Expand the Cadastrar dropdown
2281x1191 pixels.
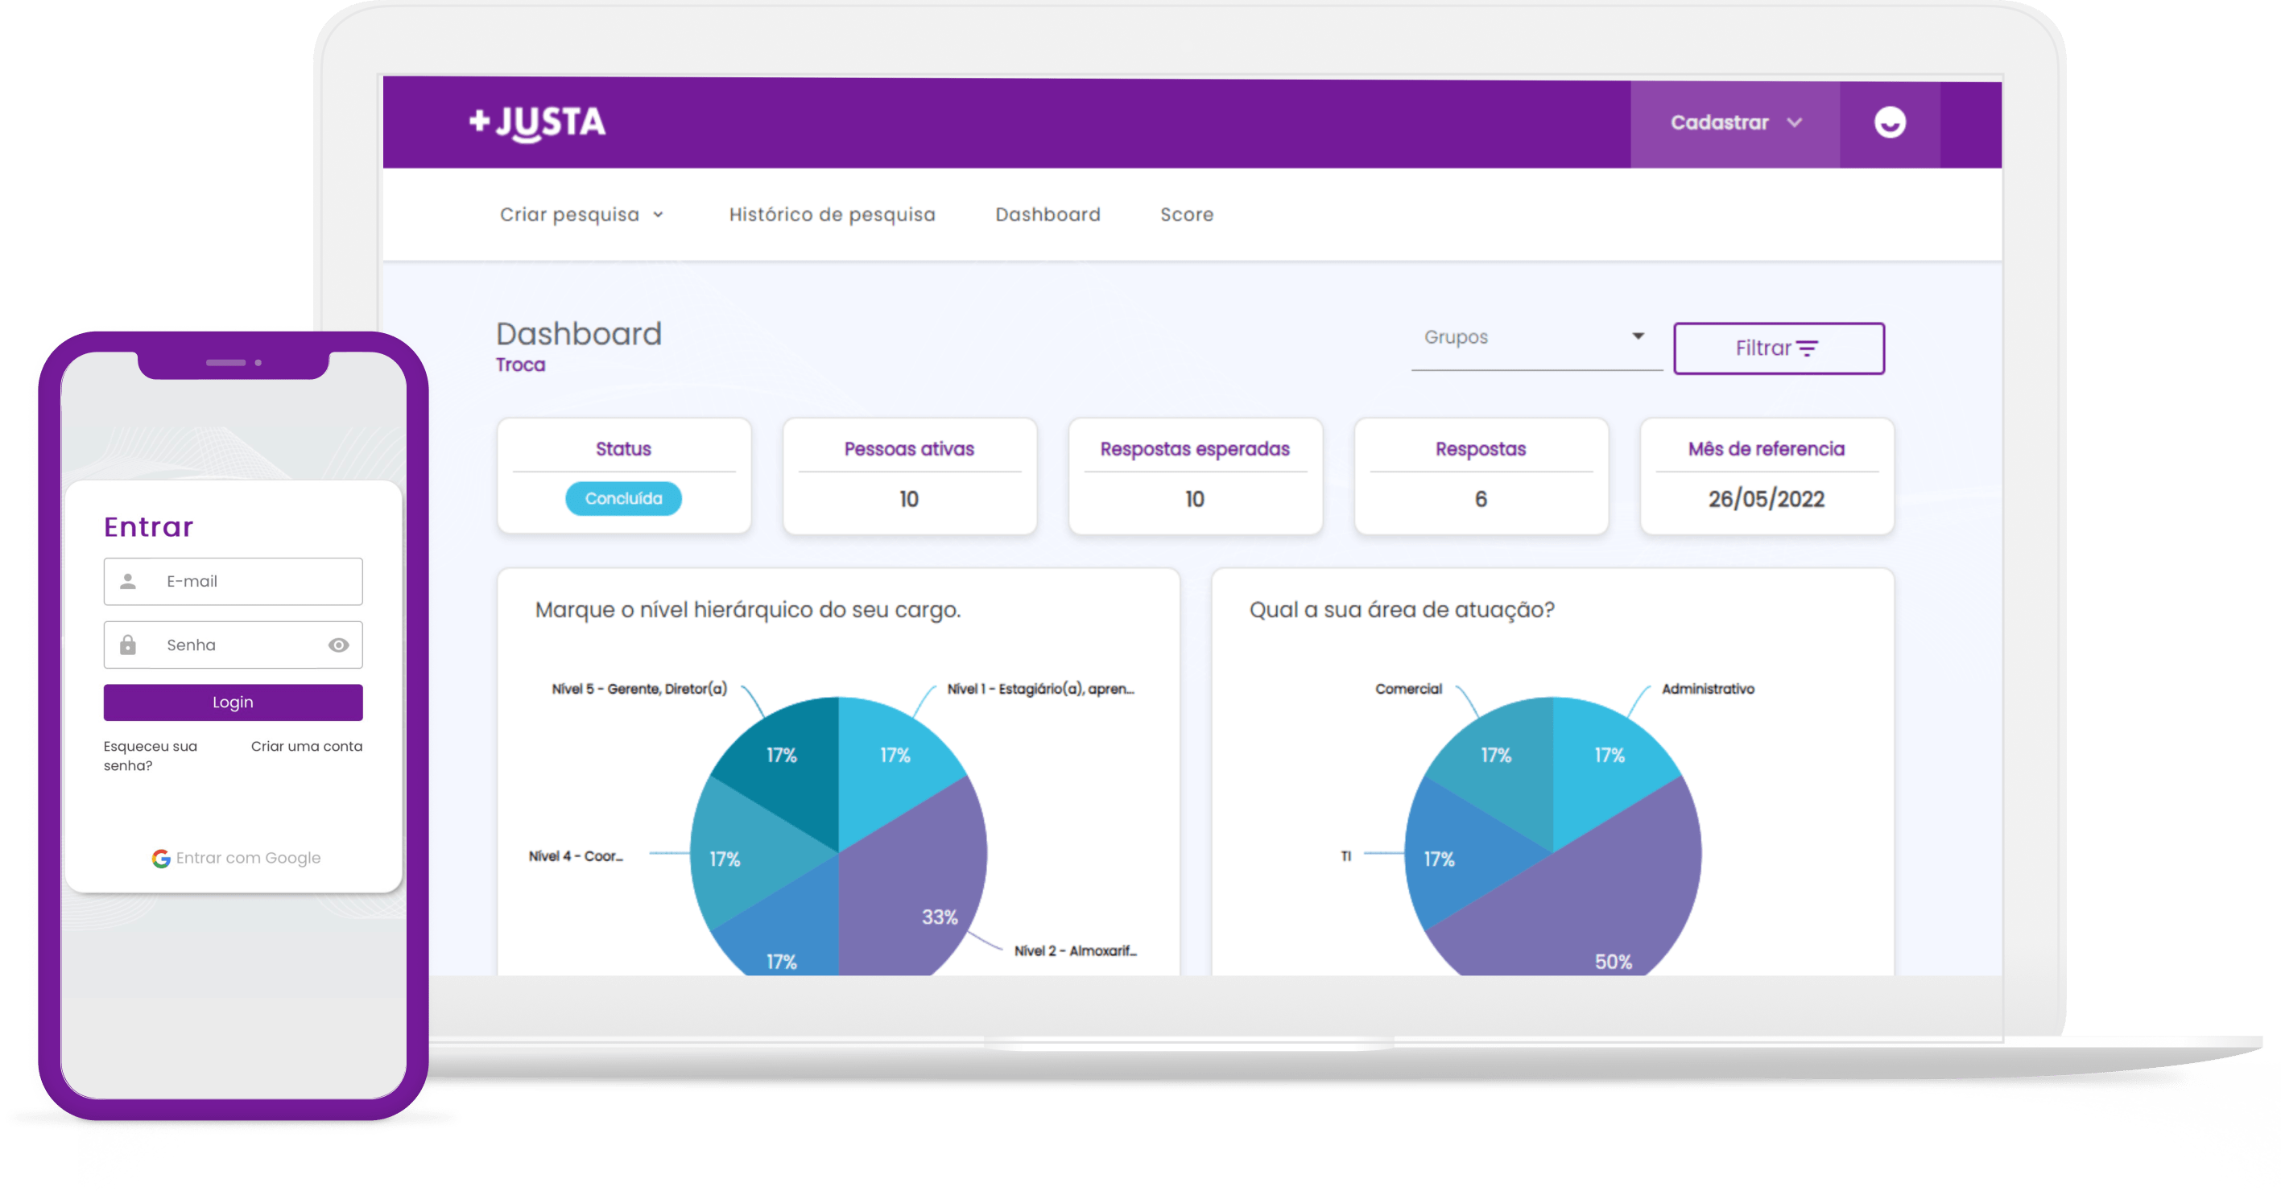point(1736,124)
